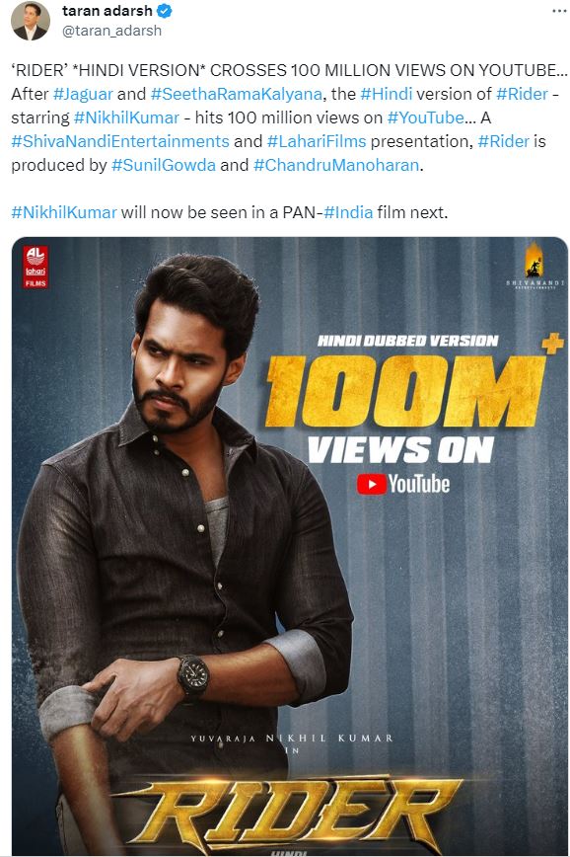Open the #SunilGowda hashtag
This screenshot has width=570, height=857.
coord(164,165)
